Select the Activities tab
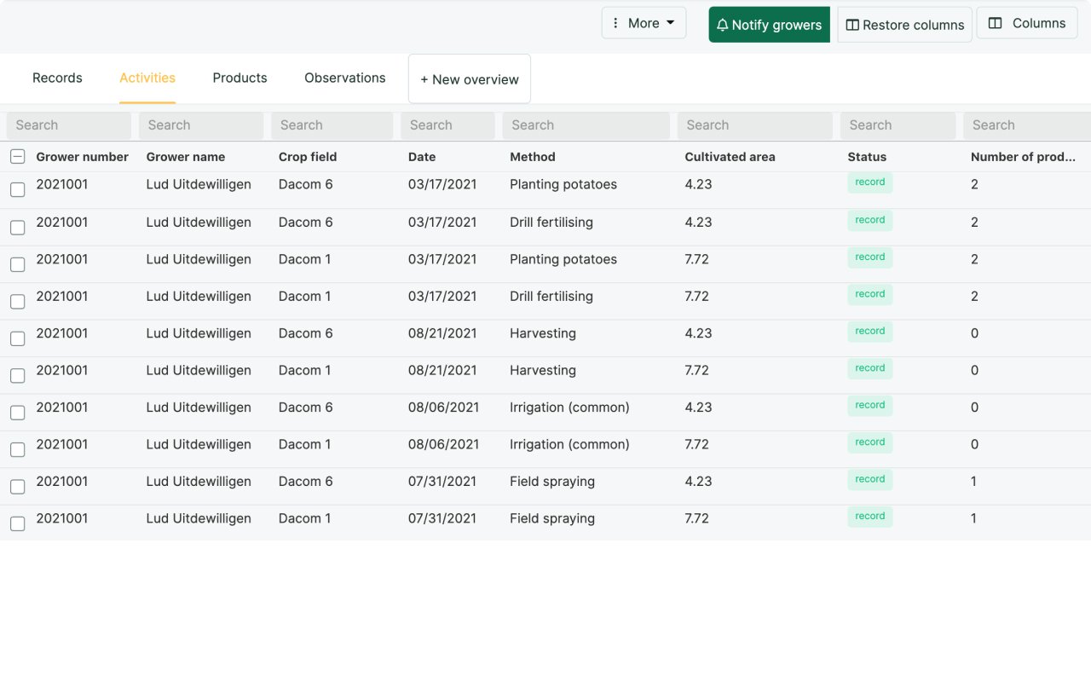This screenshot has width=1091, height=682. tap(147, 78)
